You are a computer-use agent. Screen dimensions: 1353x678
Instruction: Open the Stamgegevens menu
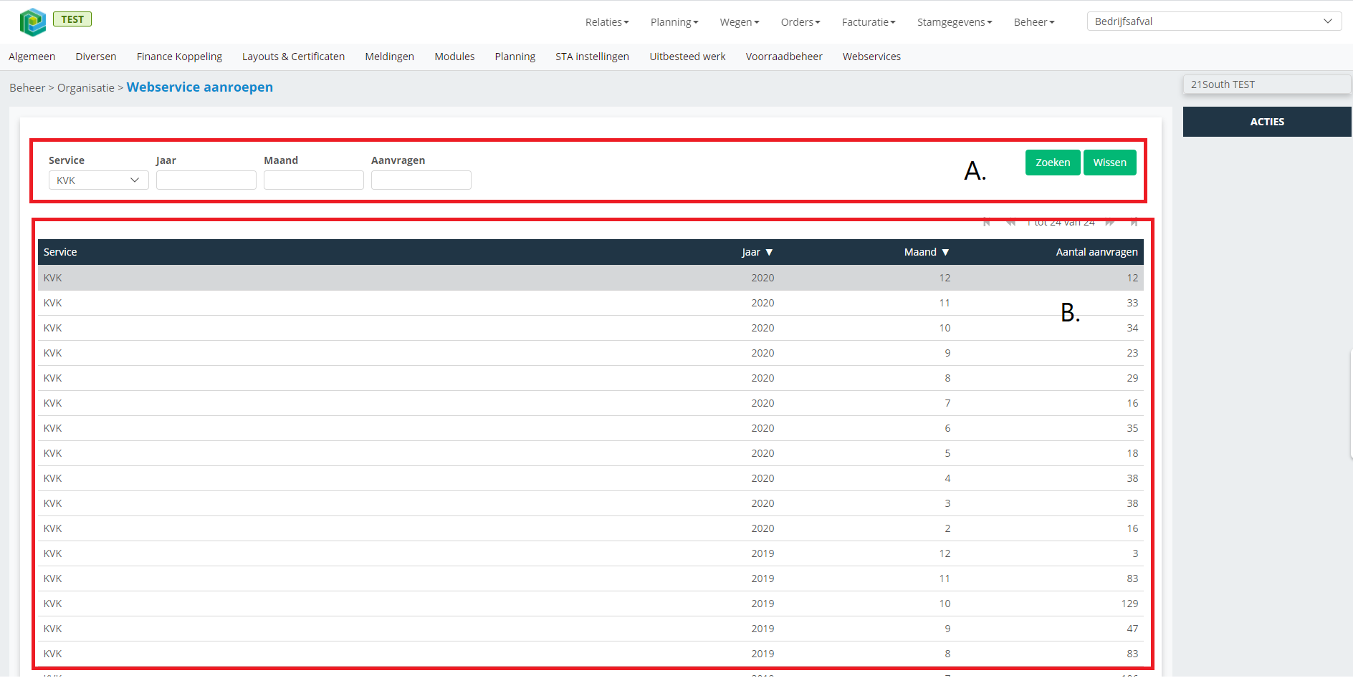pyautogui.click(x=955, y=22)
